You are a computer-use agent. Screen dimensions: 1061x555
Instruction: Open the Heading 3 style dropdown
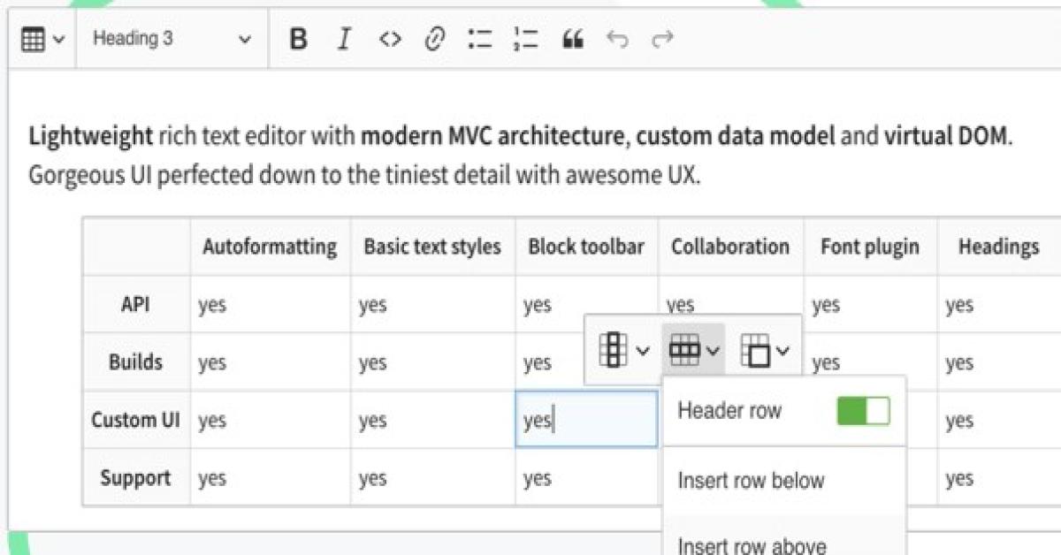coord(172,39)
